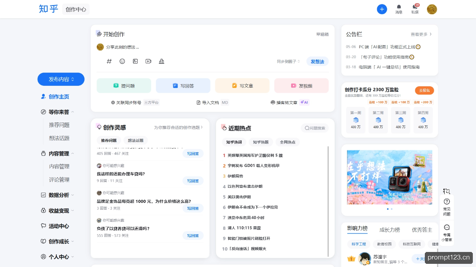The width and height of the screenshot is (476, 267).
Task: Select 全网热点 tab
Action: (x=288, y=142)
